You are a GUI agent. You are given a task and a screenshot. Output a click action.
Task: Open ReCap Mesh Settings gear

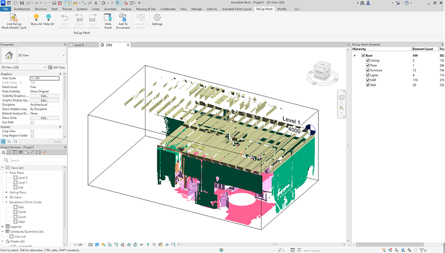157,18
